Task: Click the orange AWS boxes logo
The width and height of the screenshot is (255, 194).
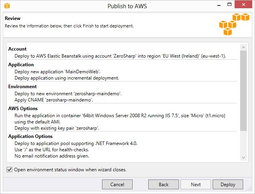Action: point(234,24)
